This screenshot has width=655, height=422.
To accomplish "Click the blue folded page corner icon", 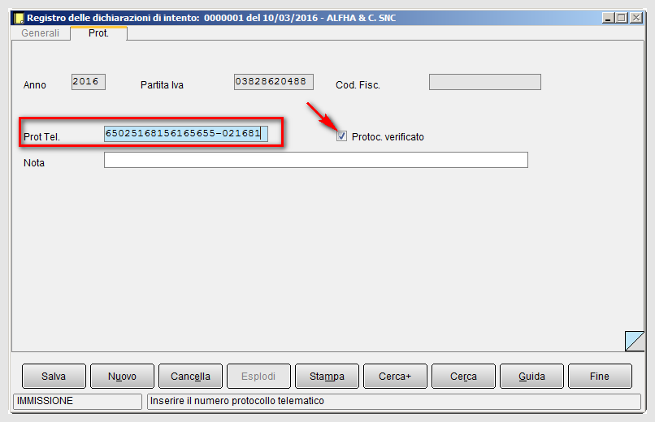I will pyautogui.click(x=635, y=341).
